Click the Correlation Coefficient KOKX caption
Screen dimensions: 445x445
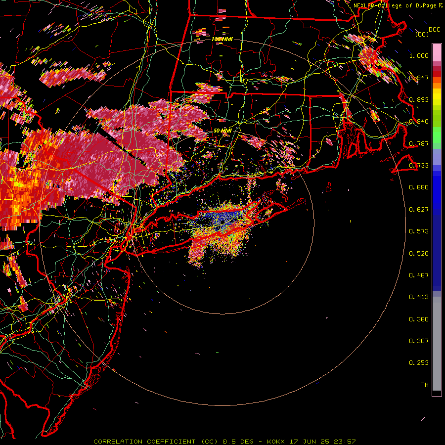tap(224, 442)
